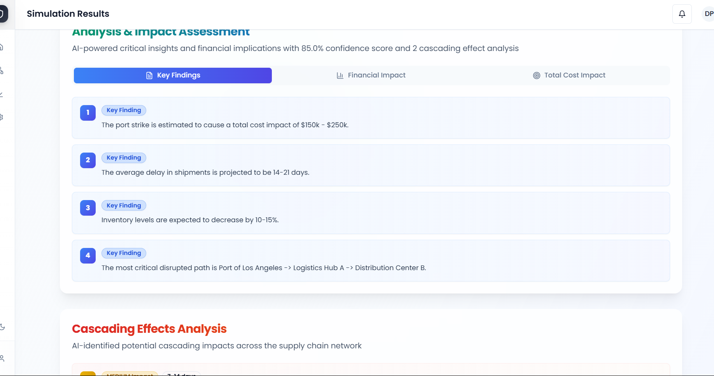Click the number 3 finding badge
714x376 pixels.
pos(88,208)
